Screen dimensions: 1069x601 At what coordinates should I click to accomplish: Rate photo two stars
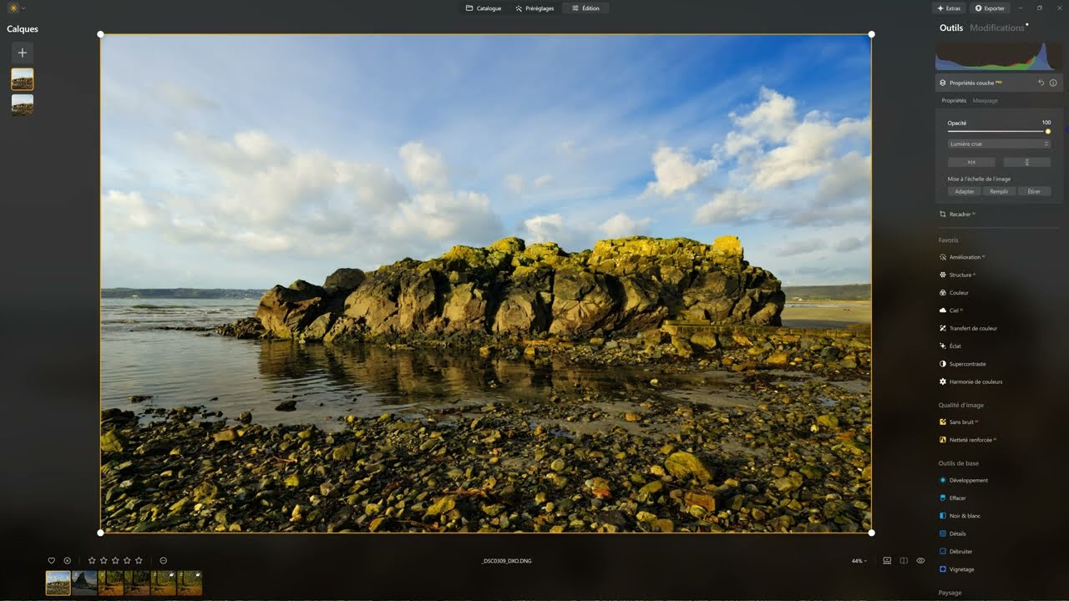coord(104,561)
